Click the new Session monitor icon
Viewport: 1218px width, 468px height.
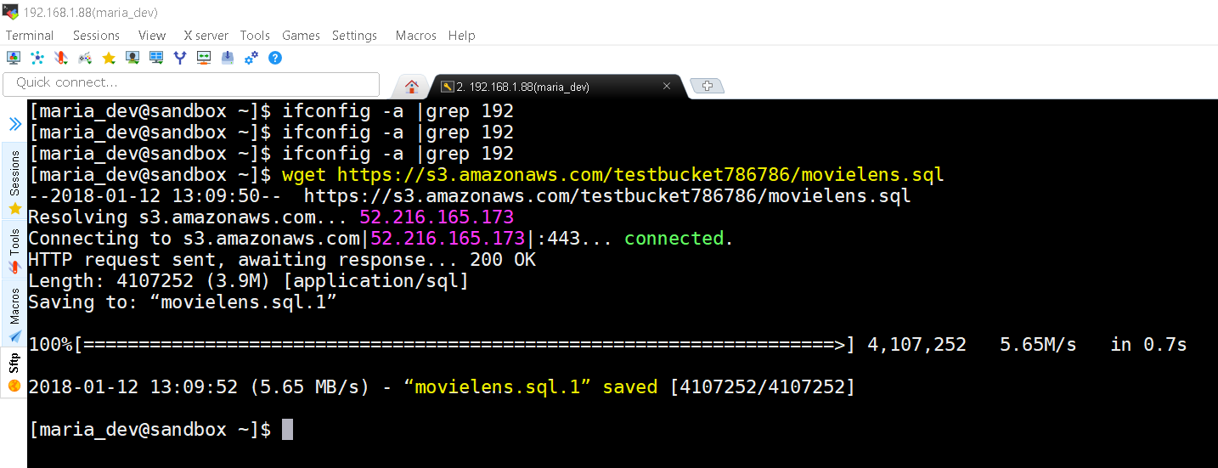[13, 58]
